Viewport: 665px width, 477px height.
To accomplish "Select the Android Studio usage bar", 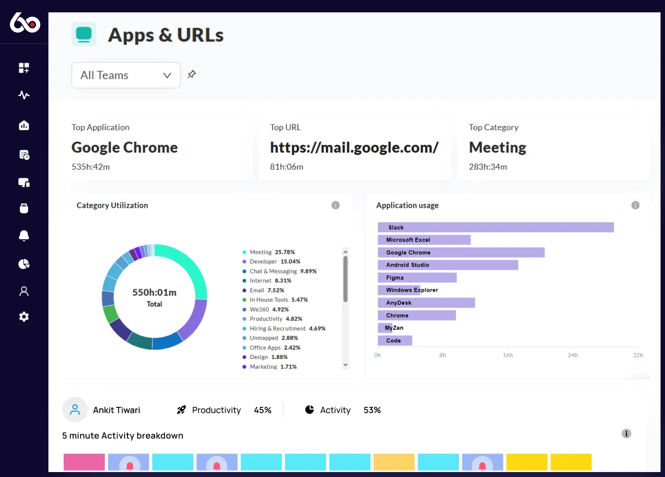I will (x=448, y=265).
